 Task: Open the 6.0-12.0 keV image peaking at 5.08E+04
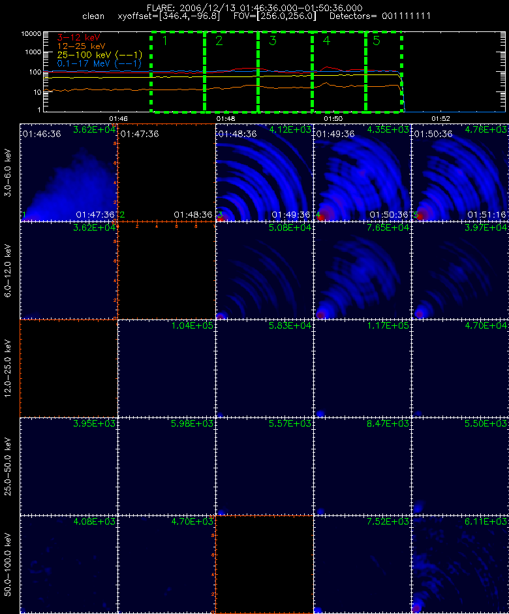pyautogui.click(x=264, y=270)
